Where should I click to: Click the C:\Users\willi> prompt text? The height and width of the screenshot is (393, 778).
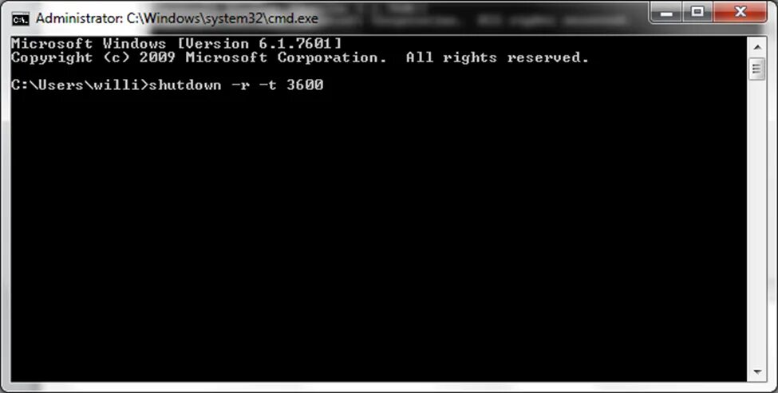(79, 84)
